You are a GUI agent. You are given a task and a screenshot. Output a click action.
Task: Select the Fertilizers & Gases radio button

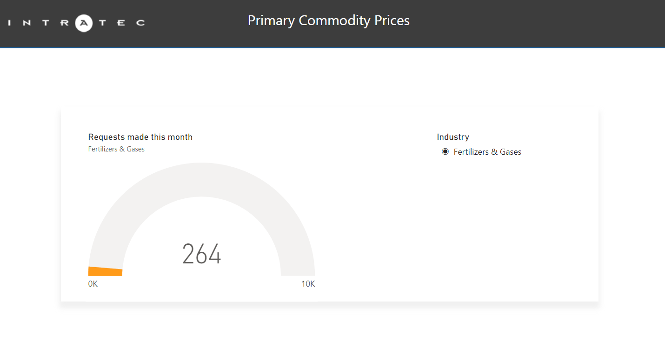point(445,152)
